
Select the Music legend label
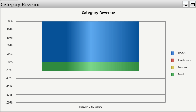point(182,75)
